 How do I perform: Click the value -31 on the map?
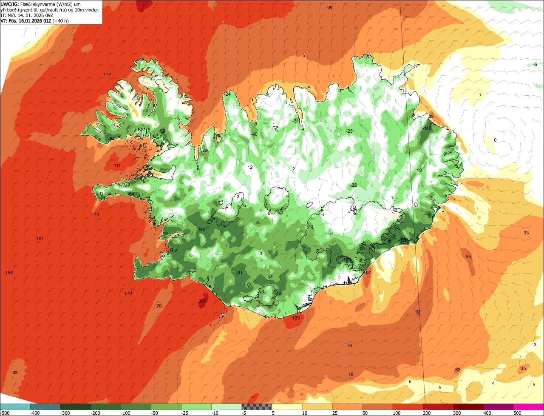[x=296, y=120]
